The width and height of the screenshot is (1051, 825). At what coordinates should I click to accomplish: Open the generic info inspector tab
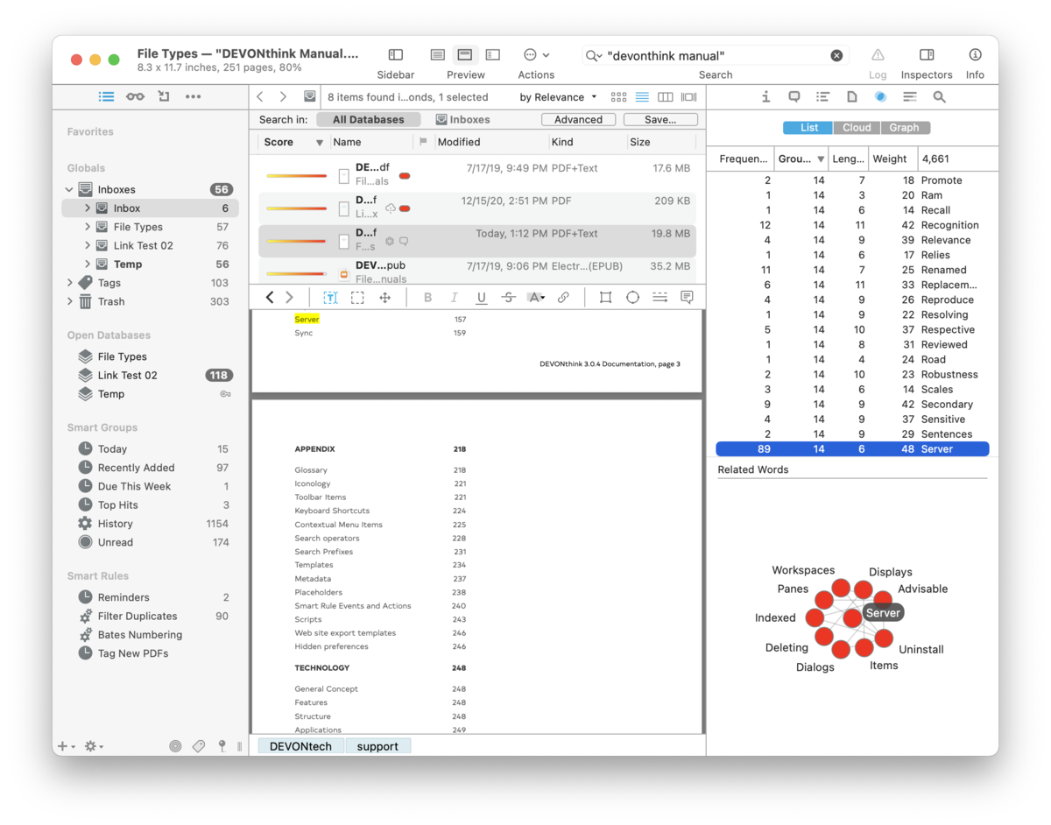pos(765,97)
